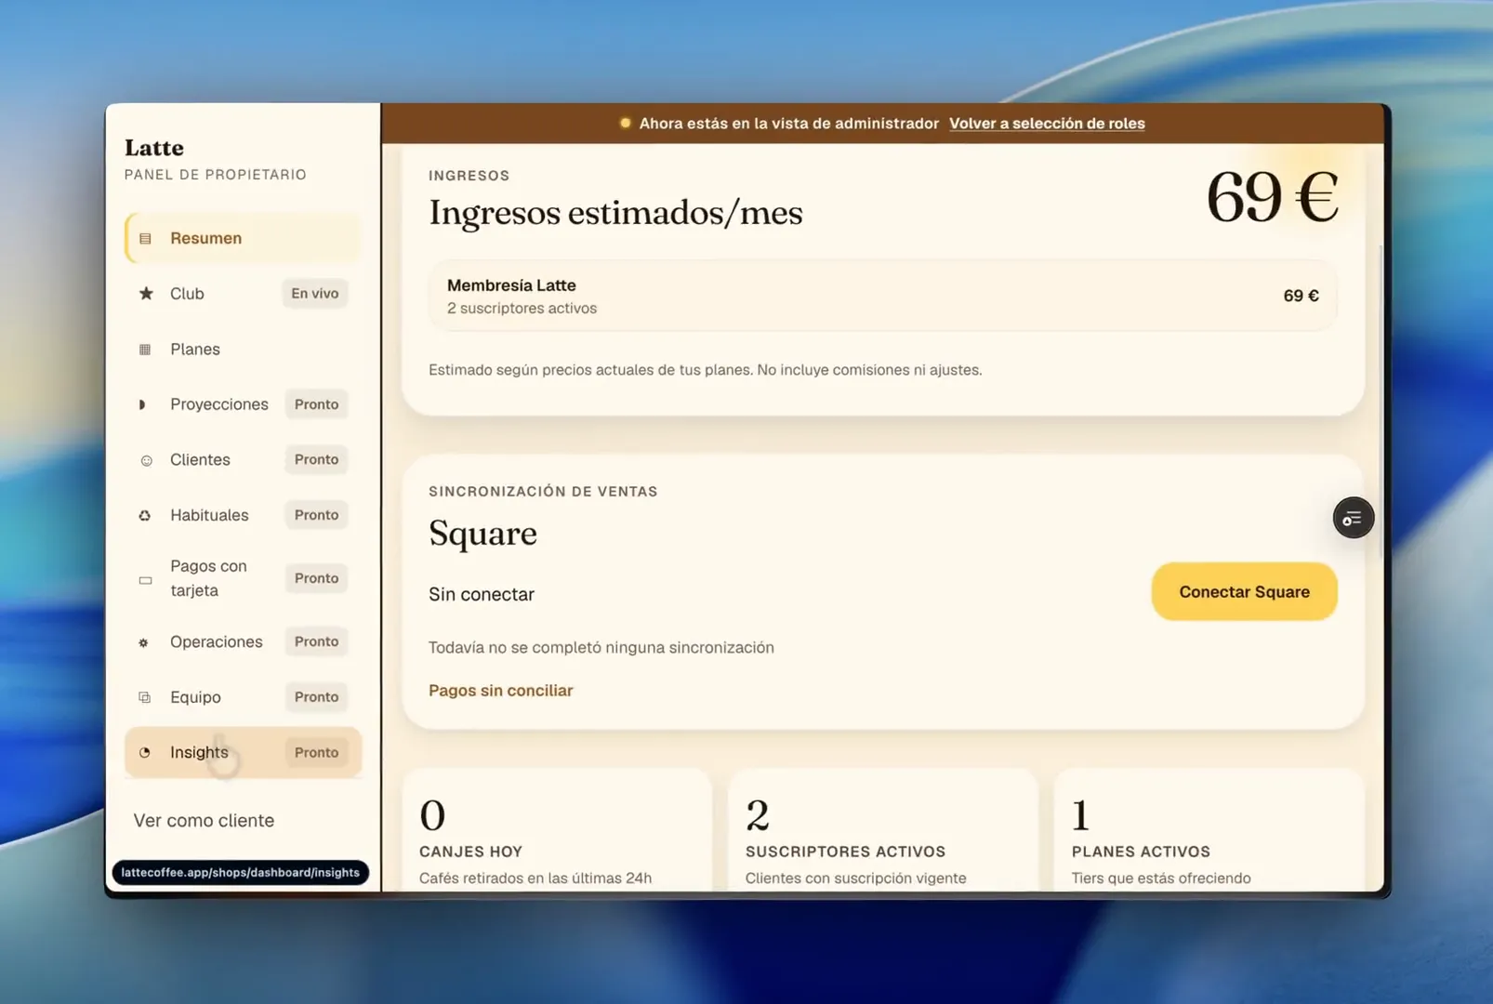Click the star icon beside Club
Viewport: 1493px width, 1004px height.
click(x=146, y=294)
